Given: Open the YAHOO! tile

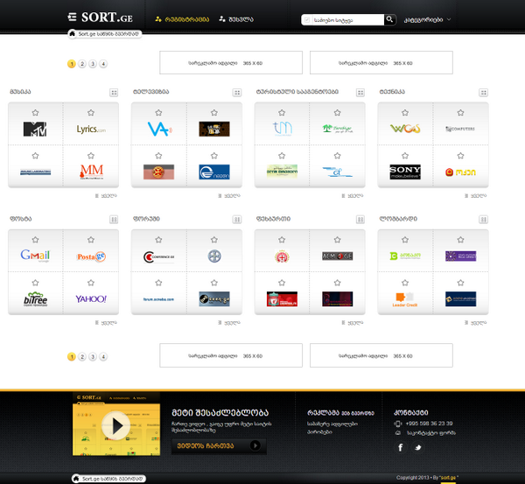Looking at the screenshot, I should click(x=91, y=298).
